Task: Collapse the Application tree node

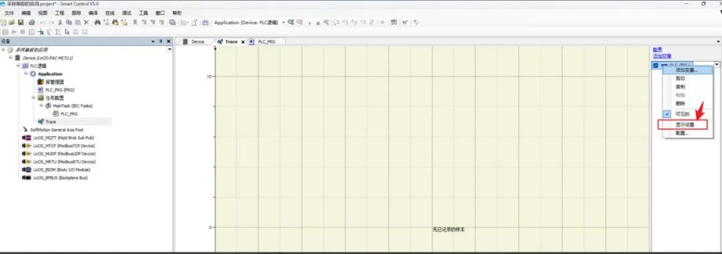Action: click(x=26, y=73)
